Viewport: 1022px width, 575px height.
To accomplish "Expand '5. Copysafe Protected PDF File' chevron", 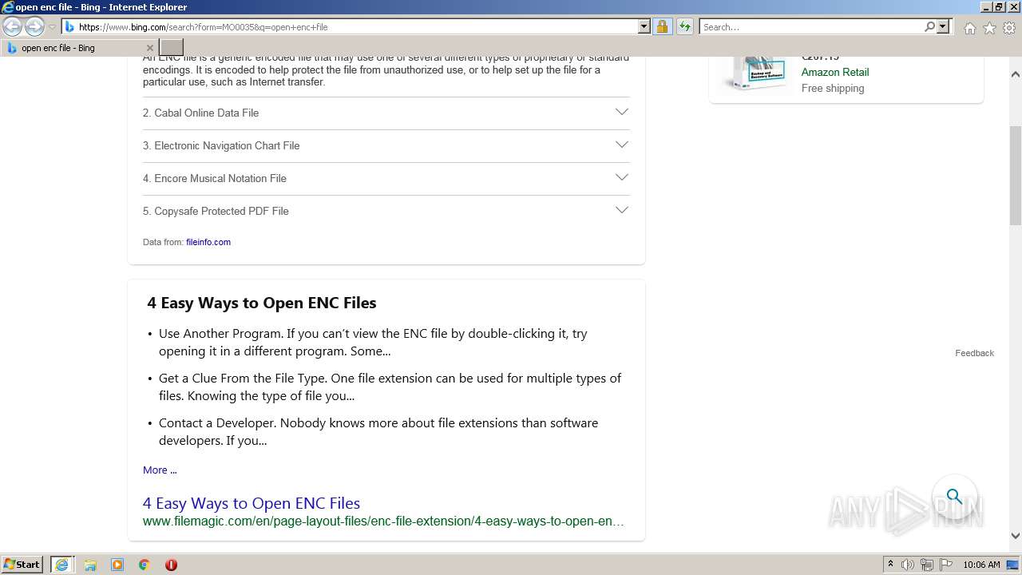I will (x=622, y=210).
